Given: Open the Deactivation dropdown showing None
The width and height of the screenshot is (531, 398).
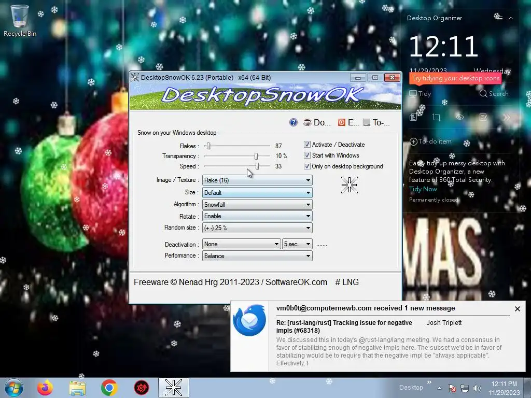Looking at the screenshot, I should [x=242, y=244].
